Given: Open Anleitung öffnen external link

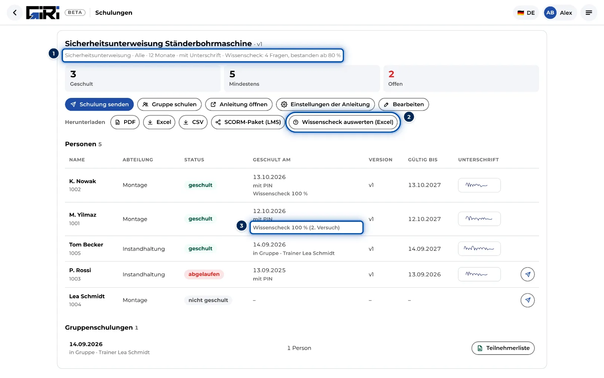Looking at the screenshot, I should click(239, 104).
